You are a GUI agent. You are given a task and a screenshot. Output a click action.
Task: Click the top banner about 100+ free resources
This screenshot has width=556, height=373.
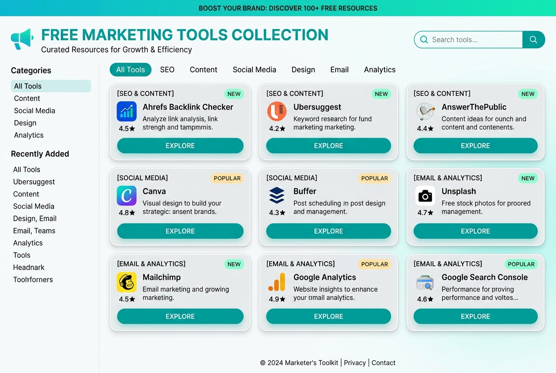[278, 8]
